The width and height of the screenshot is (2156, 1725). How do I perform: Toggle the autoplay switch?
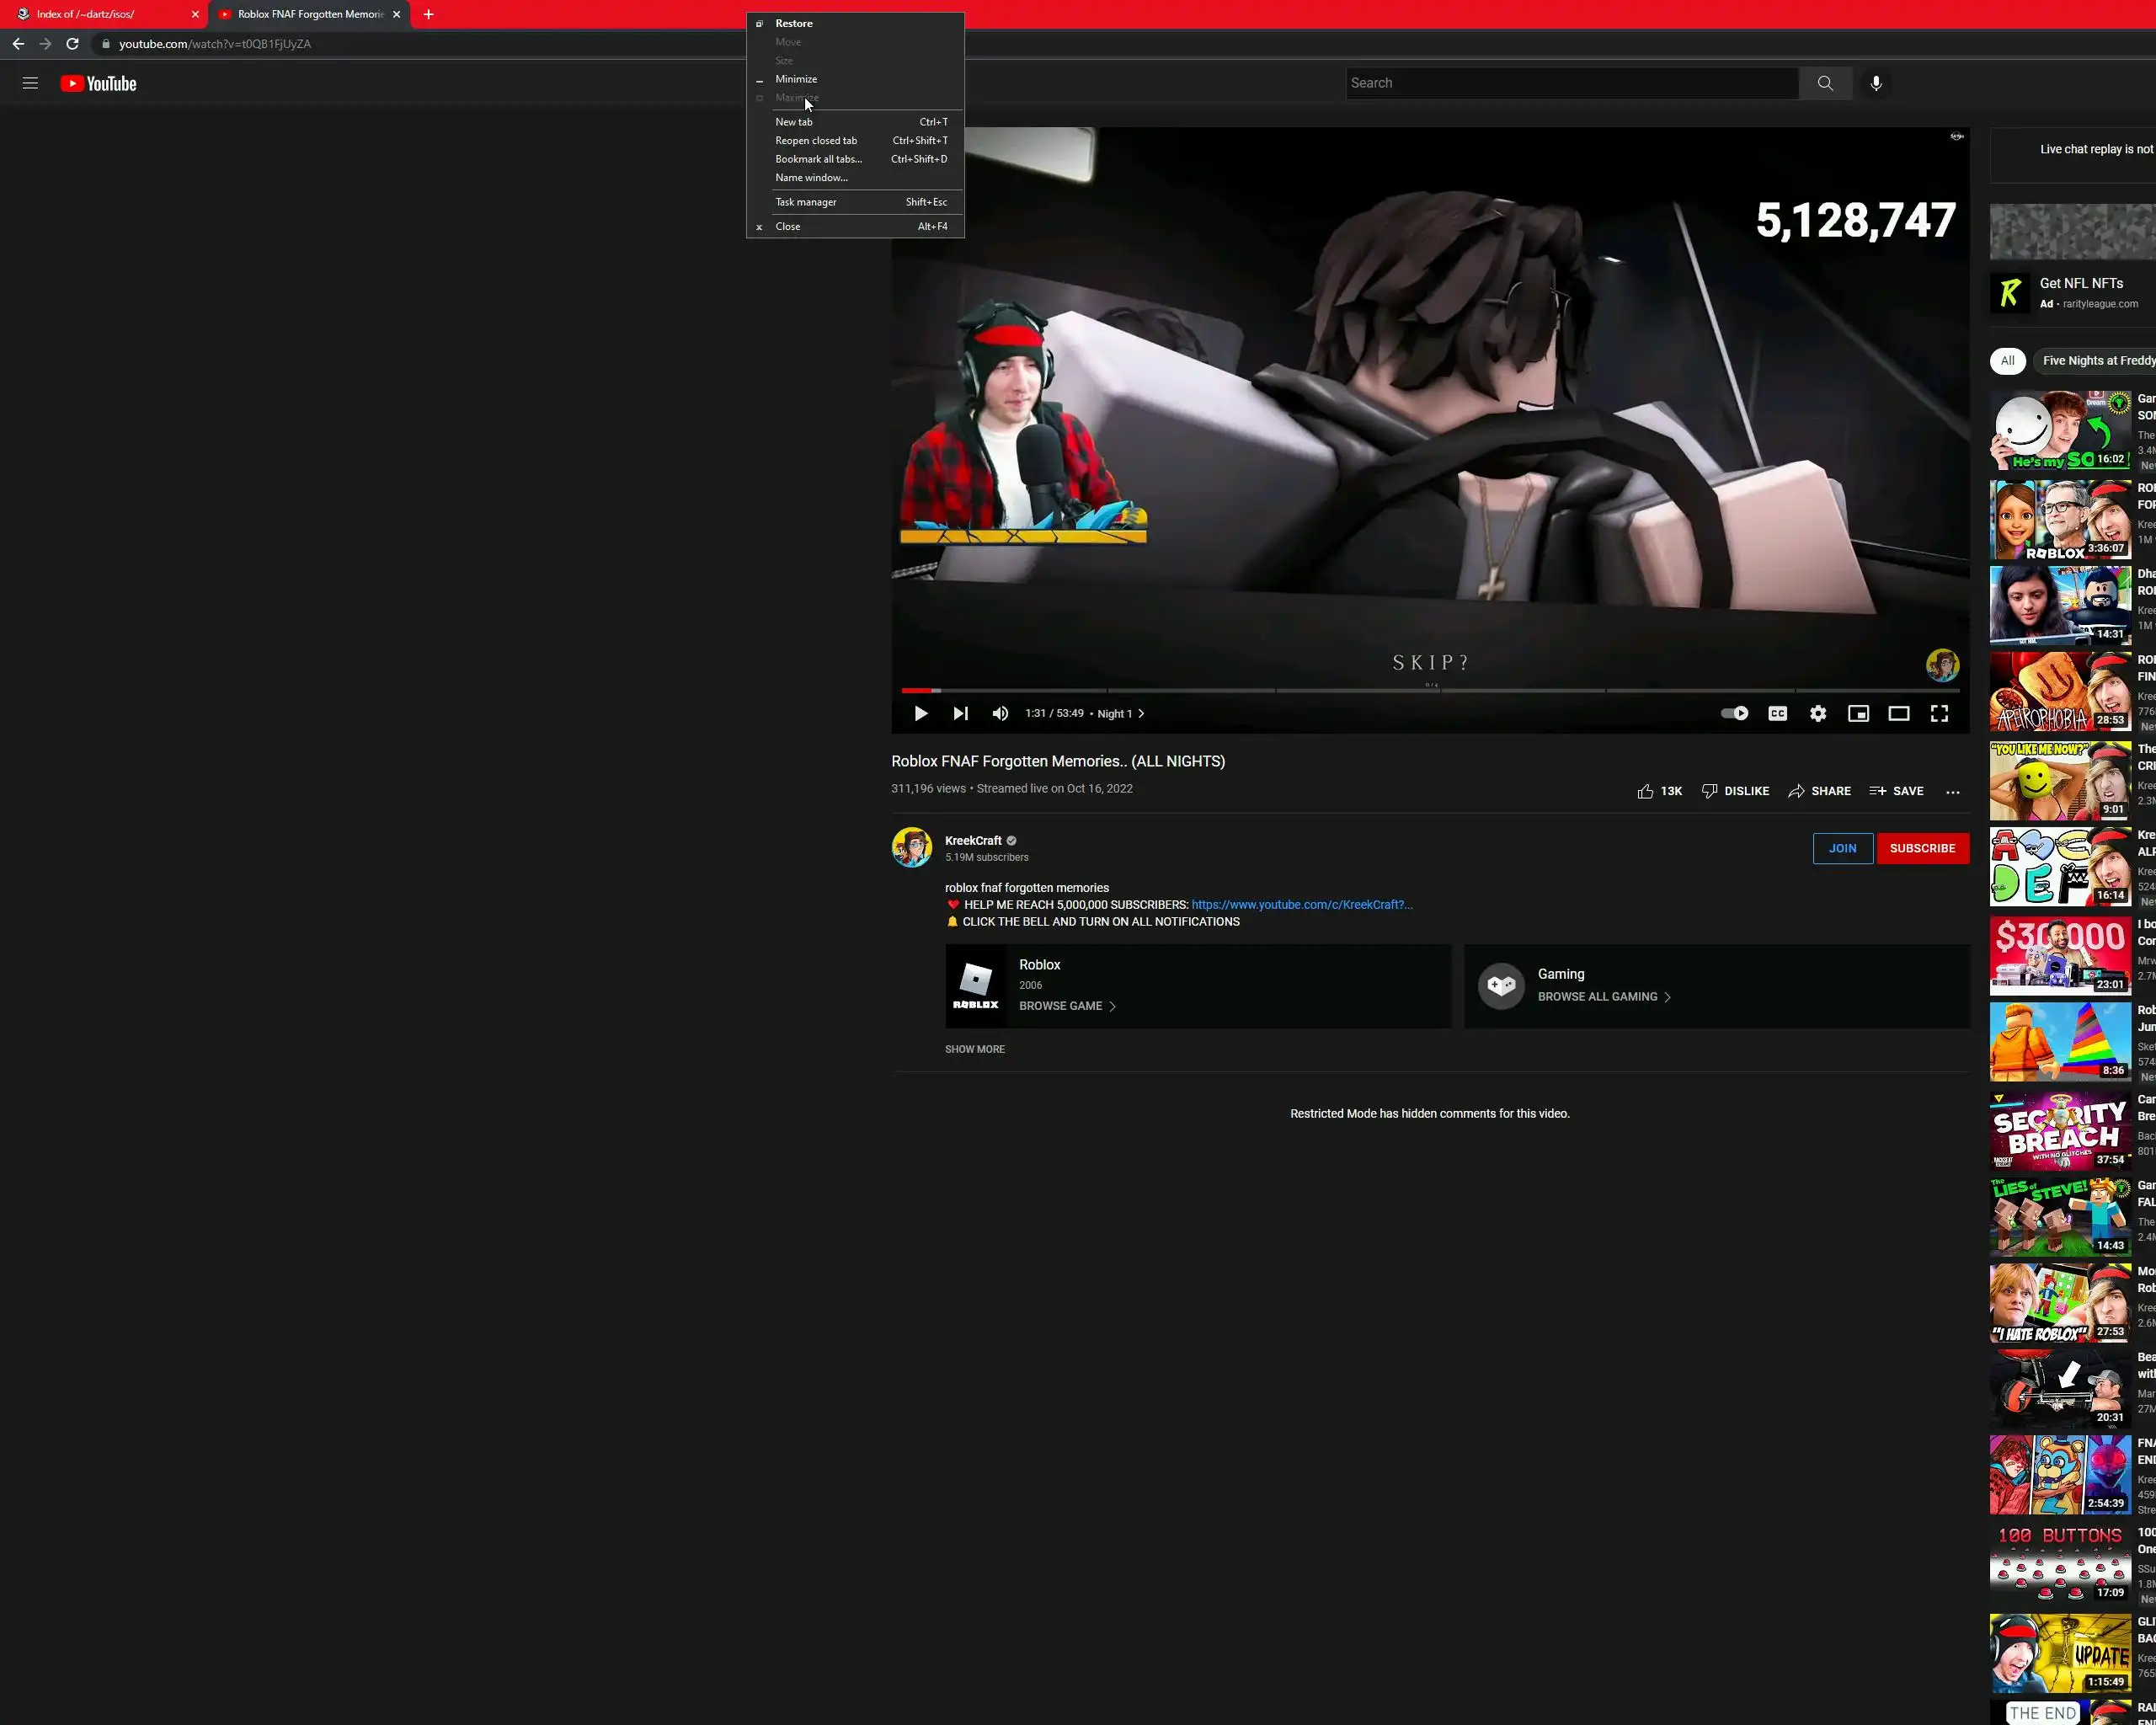[1734, 713]
